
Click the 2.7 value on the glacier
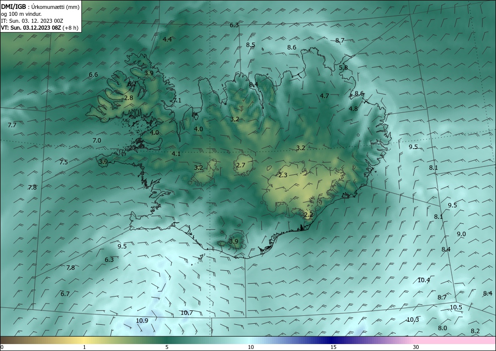point(241,165)
